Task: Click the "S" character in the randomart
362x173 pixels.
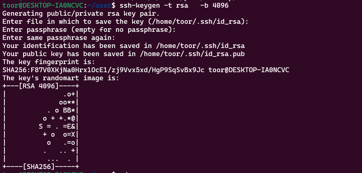Action: [x=41, y=126]
